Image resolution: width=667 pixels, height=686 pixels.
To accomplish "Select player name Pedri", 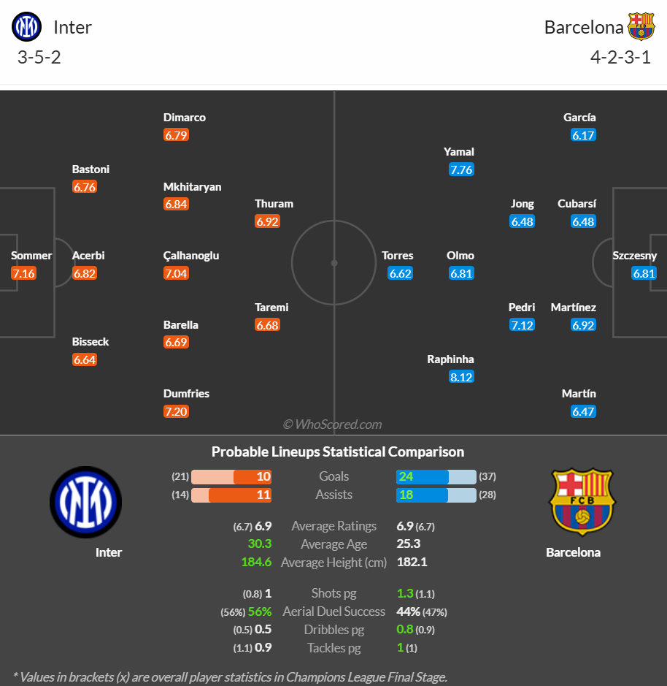I will pyautogui.click(x=522, y=307).
